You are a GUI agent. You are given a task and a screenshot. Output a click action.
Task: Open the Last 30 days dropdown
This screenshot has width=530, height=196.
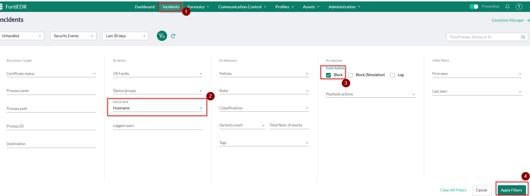(126, 36)
